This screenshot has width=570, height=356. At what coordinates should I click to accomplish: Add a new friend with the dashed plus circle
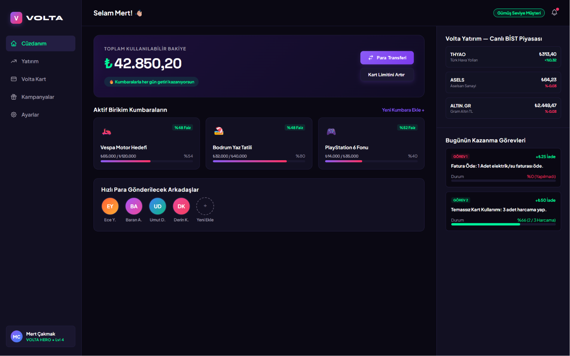coord(205,206)
